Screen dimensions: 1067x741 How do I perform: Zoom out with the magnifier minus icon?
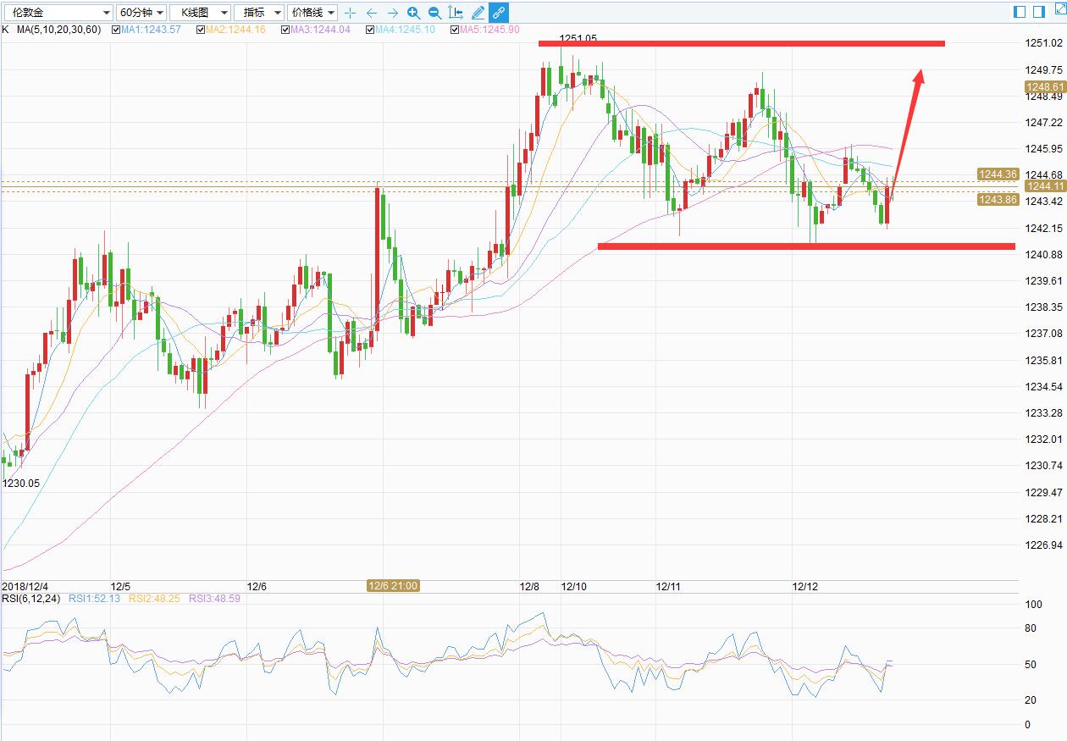434,13
